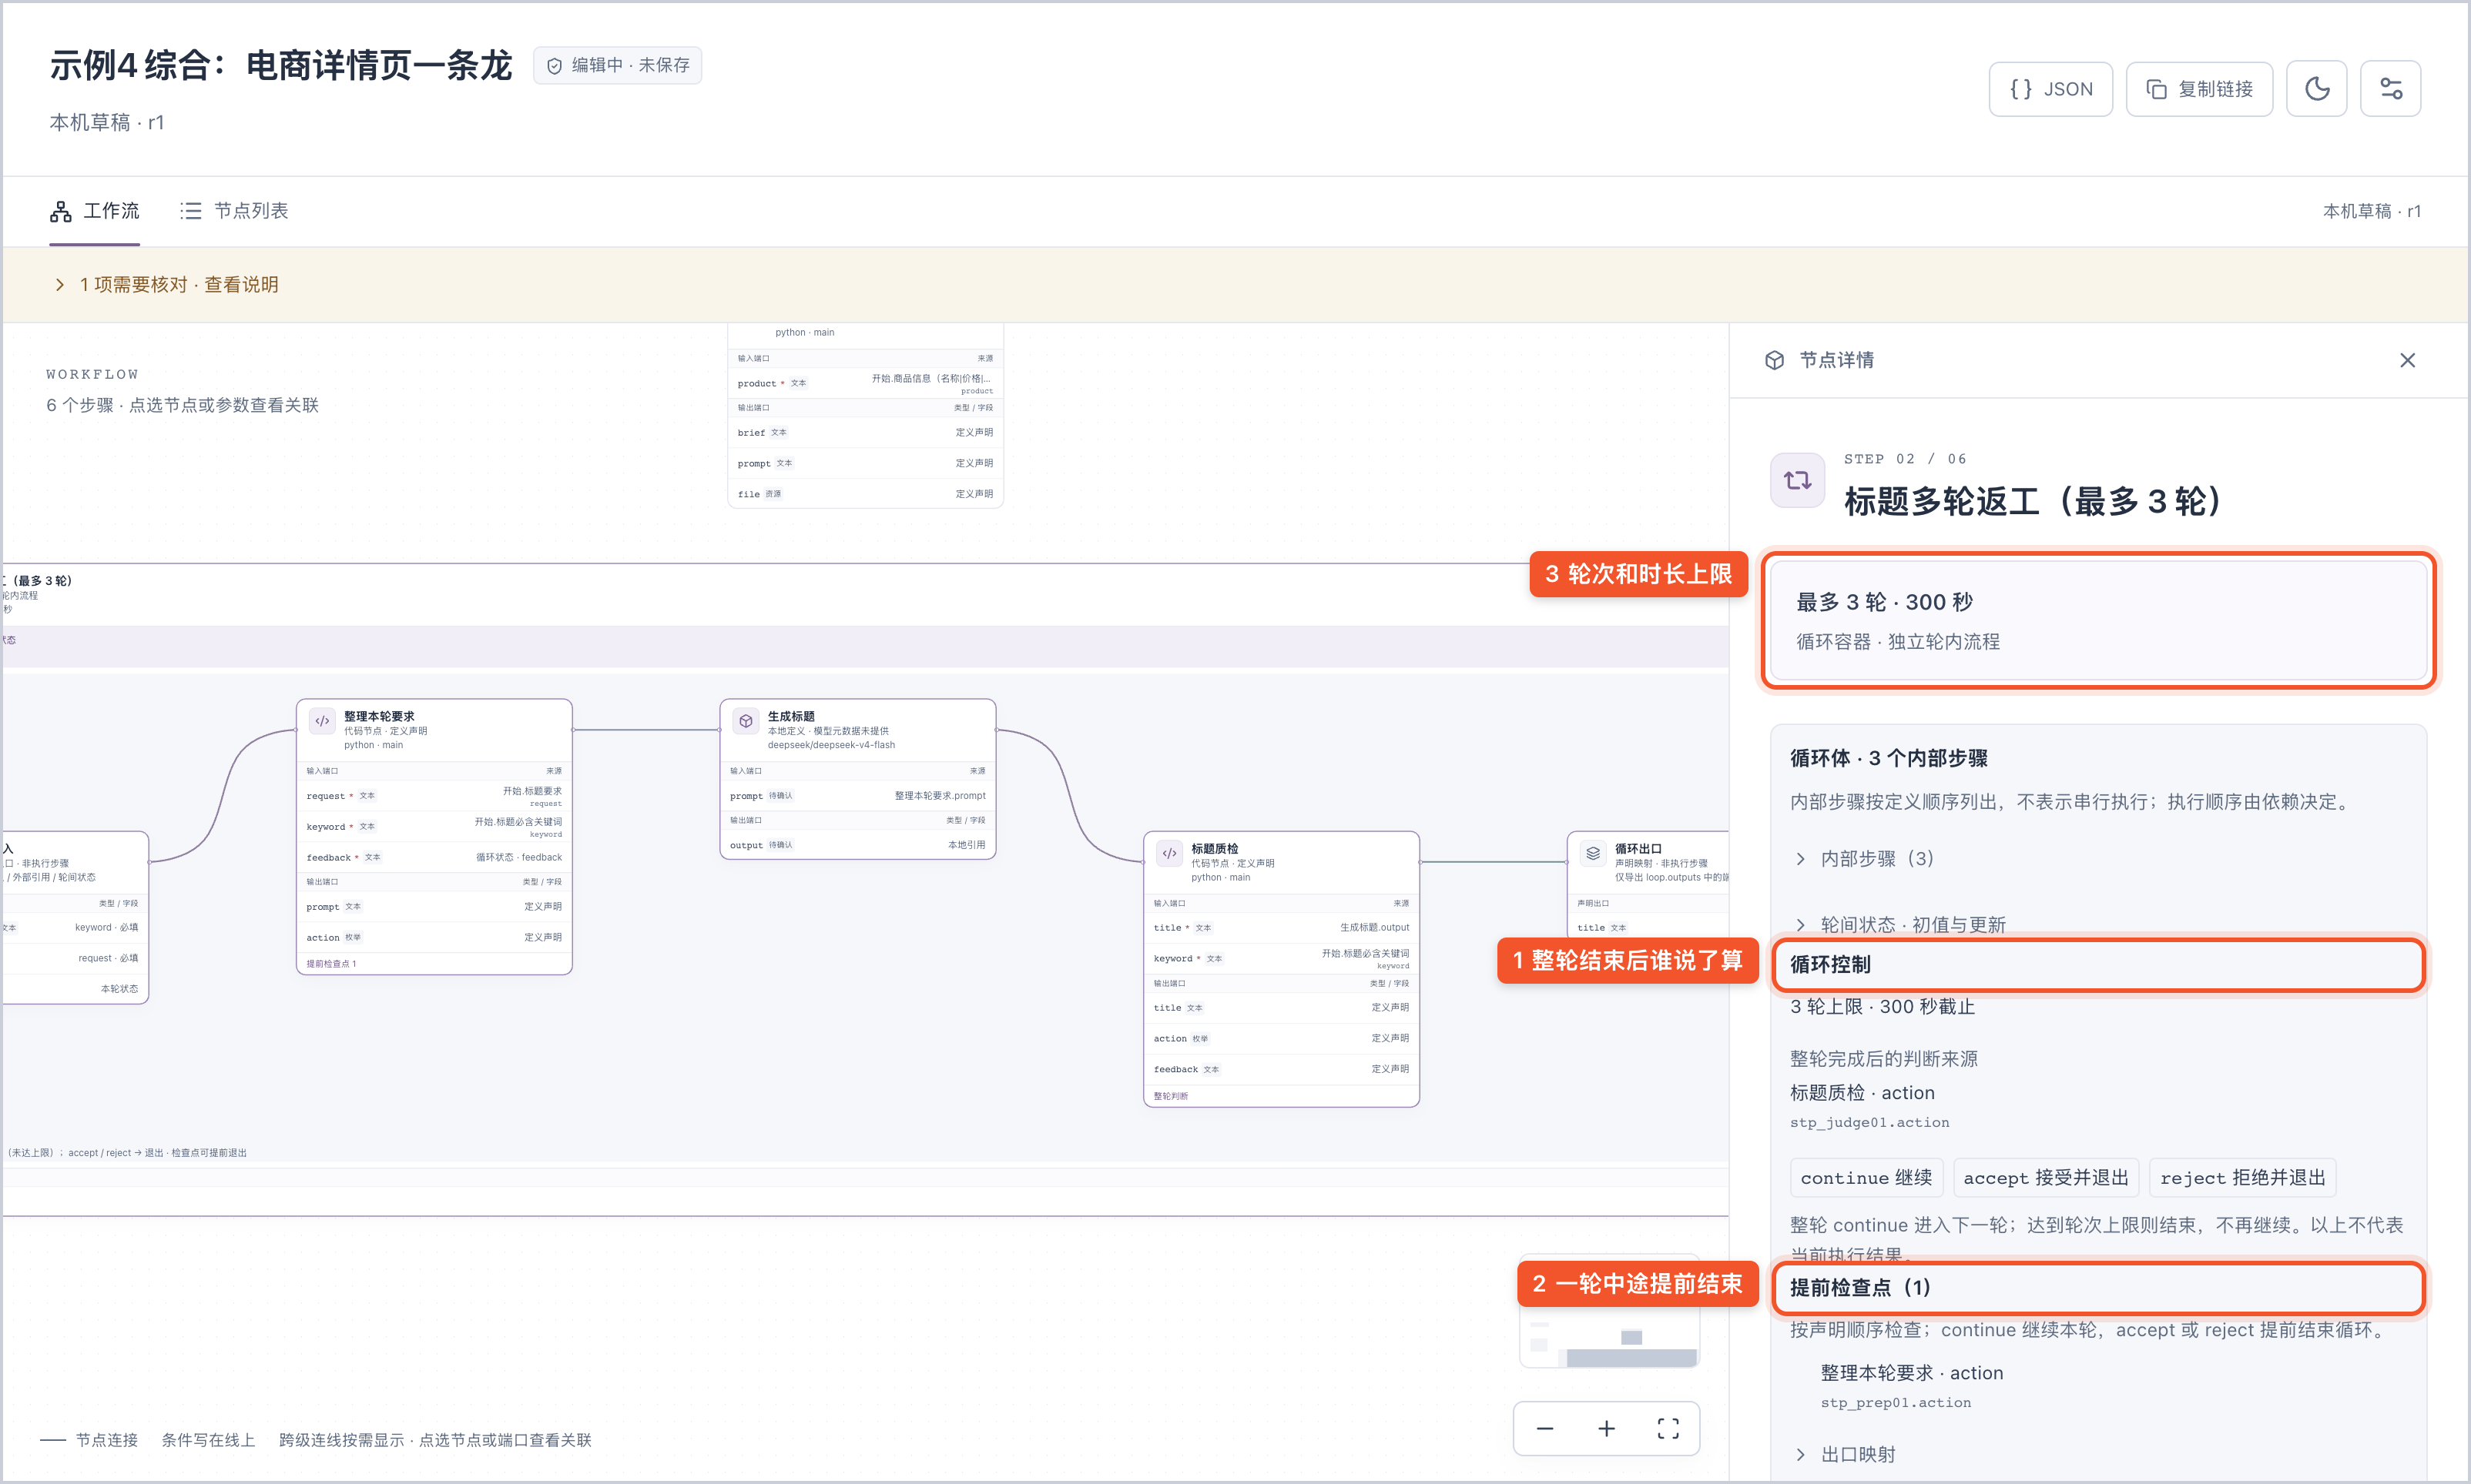Screen dimensions: 2471x1484
Task: Expand the 出口映射 section
Action: click(1846, 1454)
